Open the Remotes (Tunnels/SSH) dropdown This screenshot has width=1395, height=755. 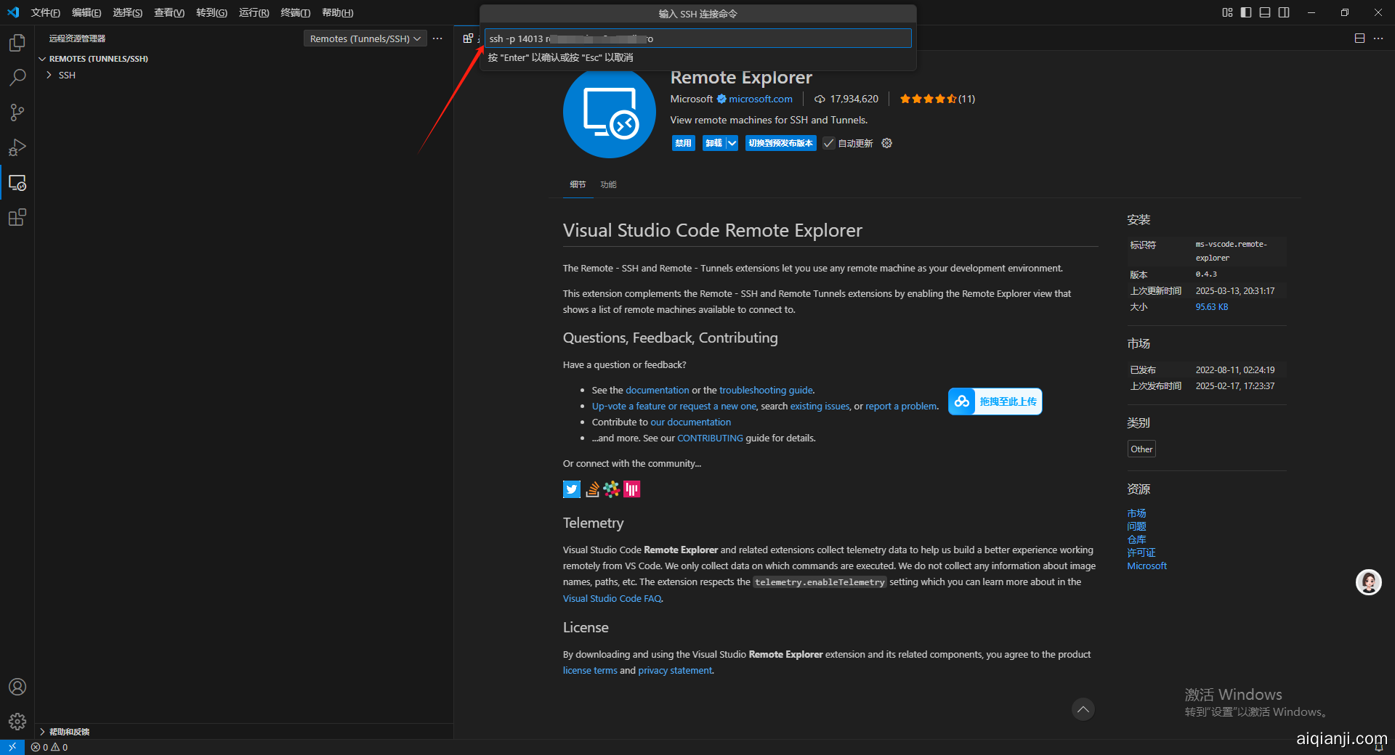(x=365, y=38)
